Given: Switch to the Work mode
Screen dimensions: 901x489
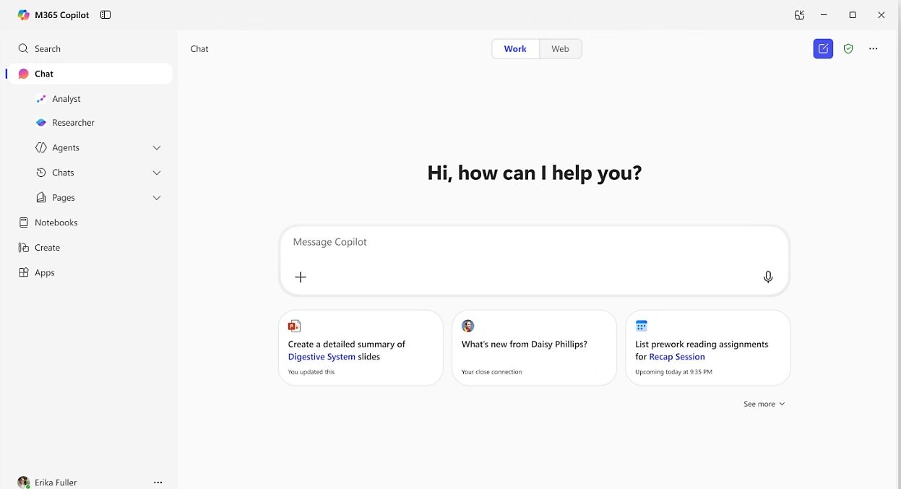Looking at the screenshot, I should coord(514,48).
